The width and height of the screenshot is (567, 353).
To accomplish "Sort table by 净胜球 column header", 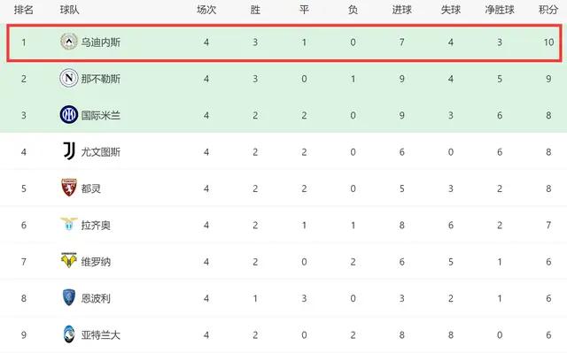I will pyautogui.click(x=500, y=10).
